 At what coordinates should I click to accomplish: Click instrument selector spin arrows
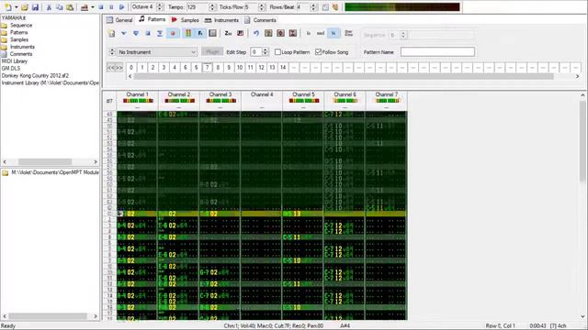coord(112,52)
